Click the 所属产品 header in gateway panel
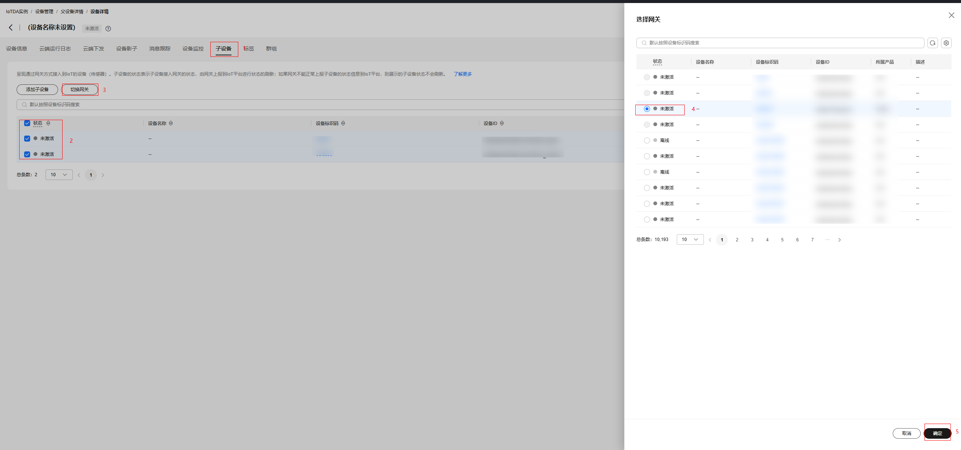Viewport: 961px width, 450px height. [884, 62]
